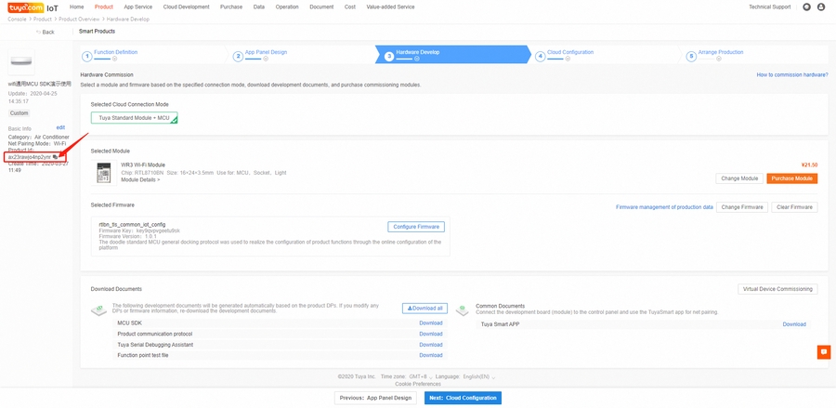Go to Cloud Configuration step
Image resolution: width=836 pixels, height=408 pixels.
coord(570,52)
